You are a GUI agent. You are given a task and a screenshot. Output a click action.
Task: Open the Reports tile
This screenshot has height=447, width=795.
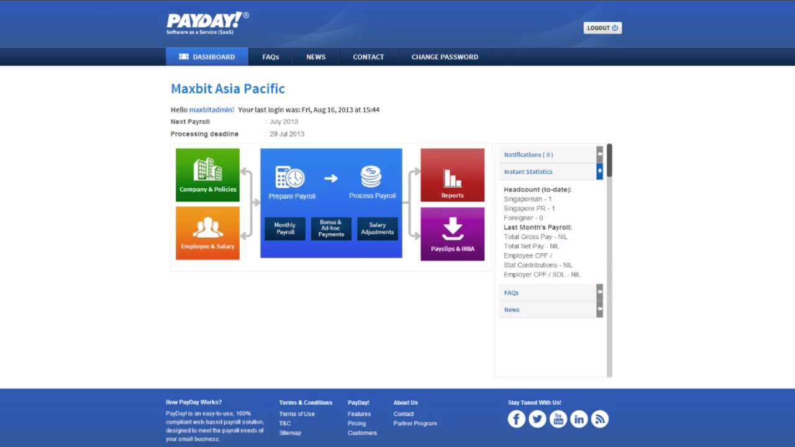452,175
